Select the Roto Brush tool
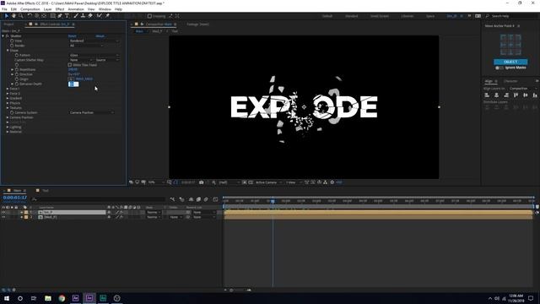 (x=100, y=16)
